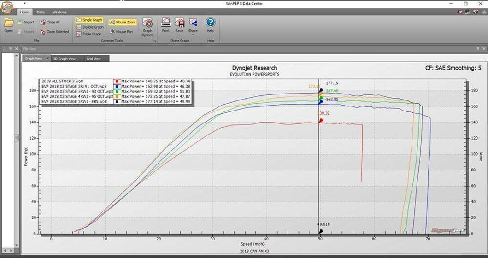488x258 pixels.
Task: Click legend entry 'EVP 2018 X3 STAGE 5RWI - E85.wp8'
Action: click(x=74, y=101)
